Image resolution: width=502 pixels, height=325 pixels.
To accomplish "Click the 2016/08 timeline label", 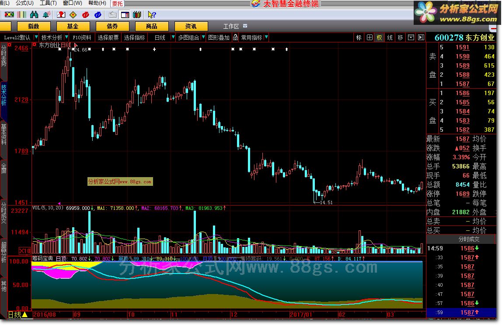I will (45, 315).
